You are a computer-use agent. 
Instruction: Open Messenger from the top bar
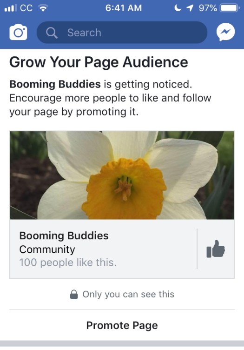coord(225,33)
